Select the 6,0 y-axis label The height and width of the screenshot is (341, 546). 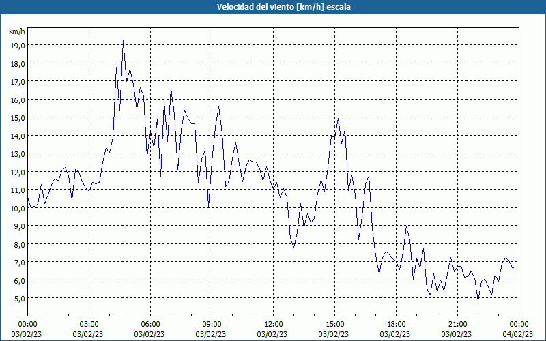(19, 281)
